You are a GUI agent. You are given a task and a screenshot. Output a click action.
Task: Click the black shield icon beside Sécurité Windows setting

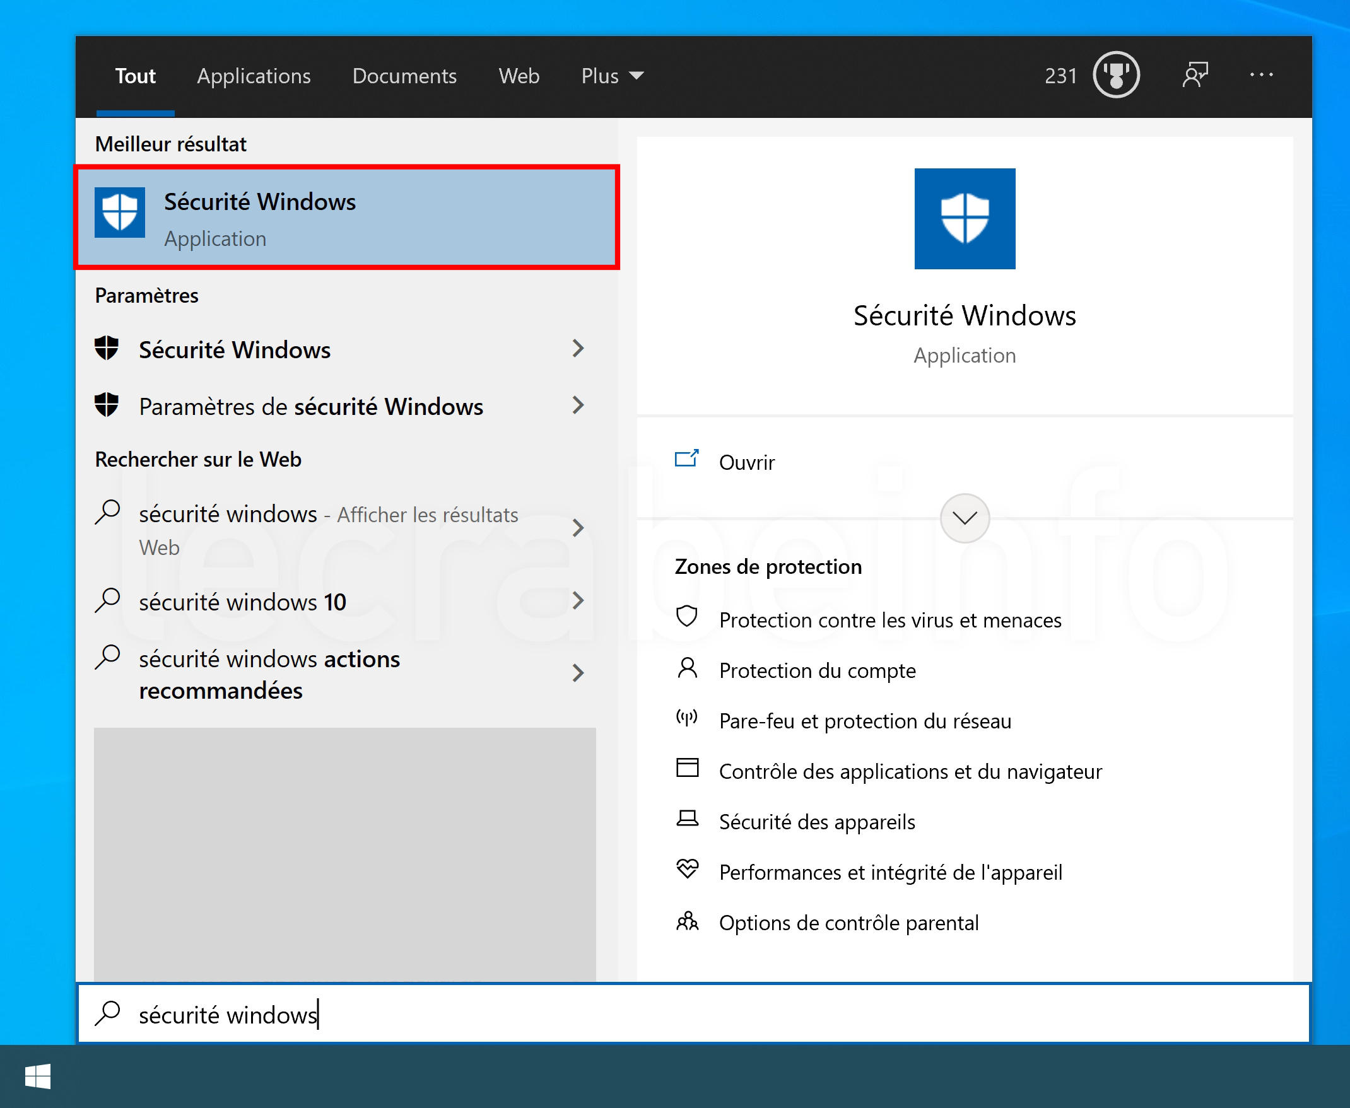point(107,349)
